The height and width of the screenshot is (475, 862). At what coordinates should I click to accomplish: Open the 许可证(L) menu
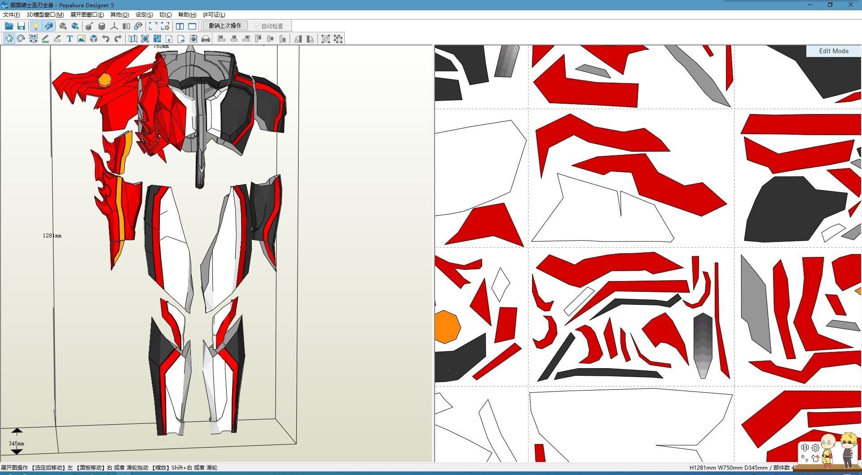coord(214,15)
